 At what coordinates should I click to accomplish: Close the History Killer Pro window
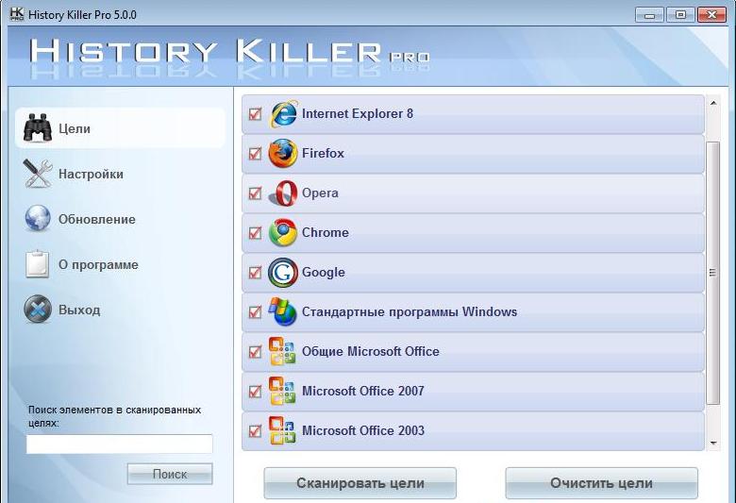[x=711, y=15]
